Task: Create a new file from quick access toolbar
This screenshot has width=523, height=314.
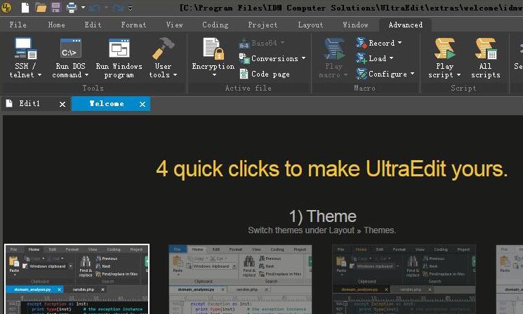Action: pos(25,7)
